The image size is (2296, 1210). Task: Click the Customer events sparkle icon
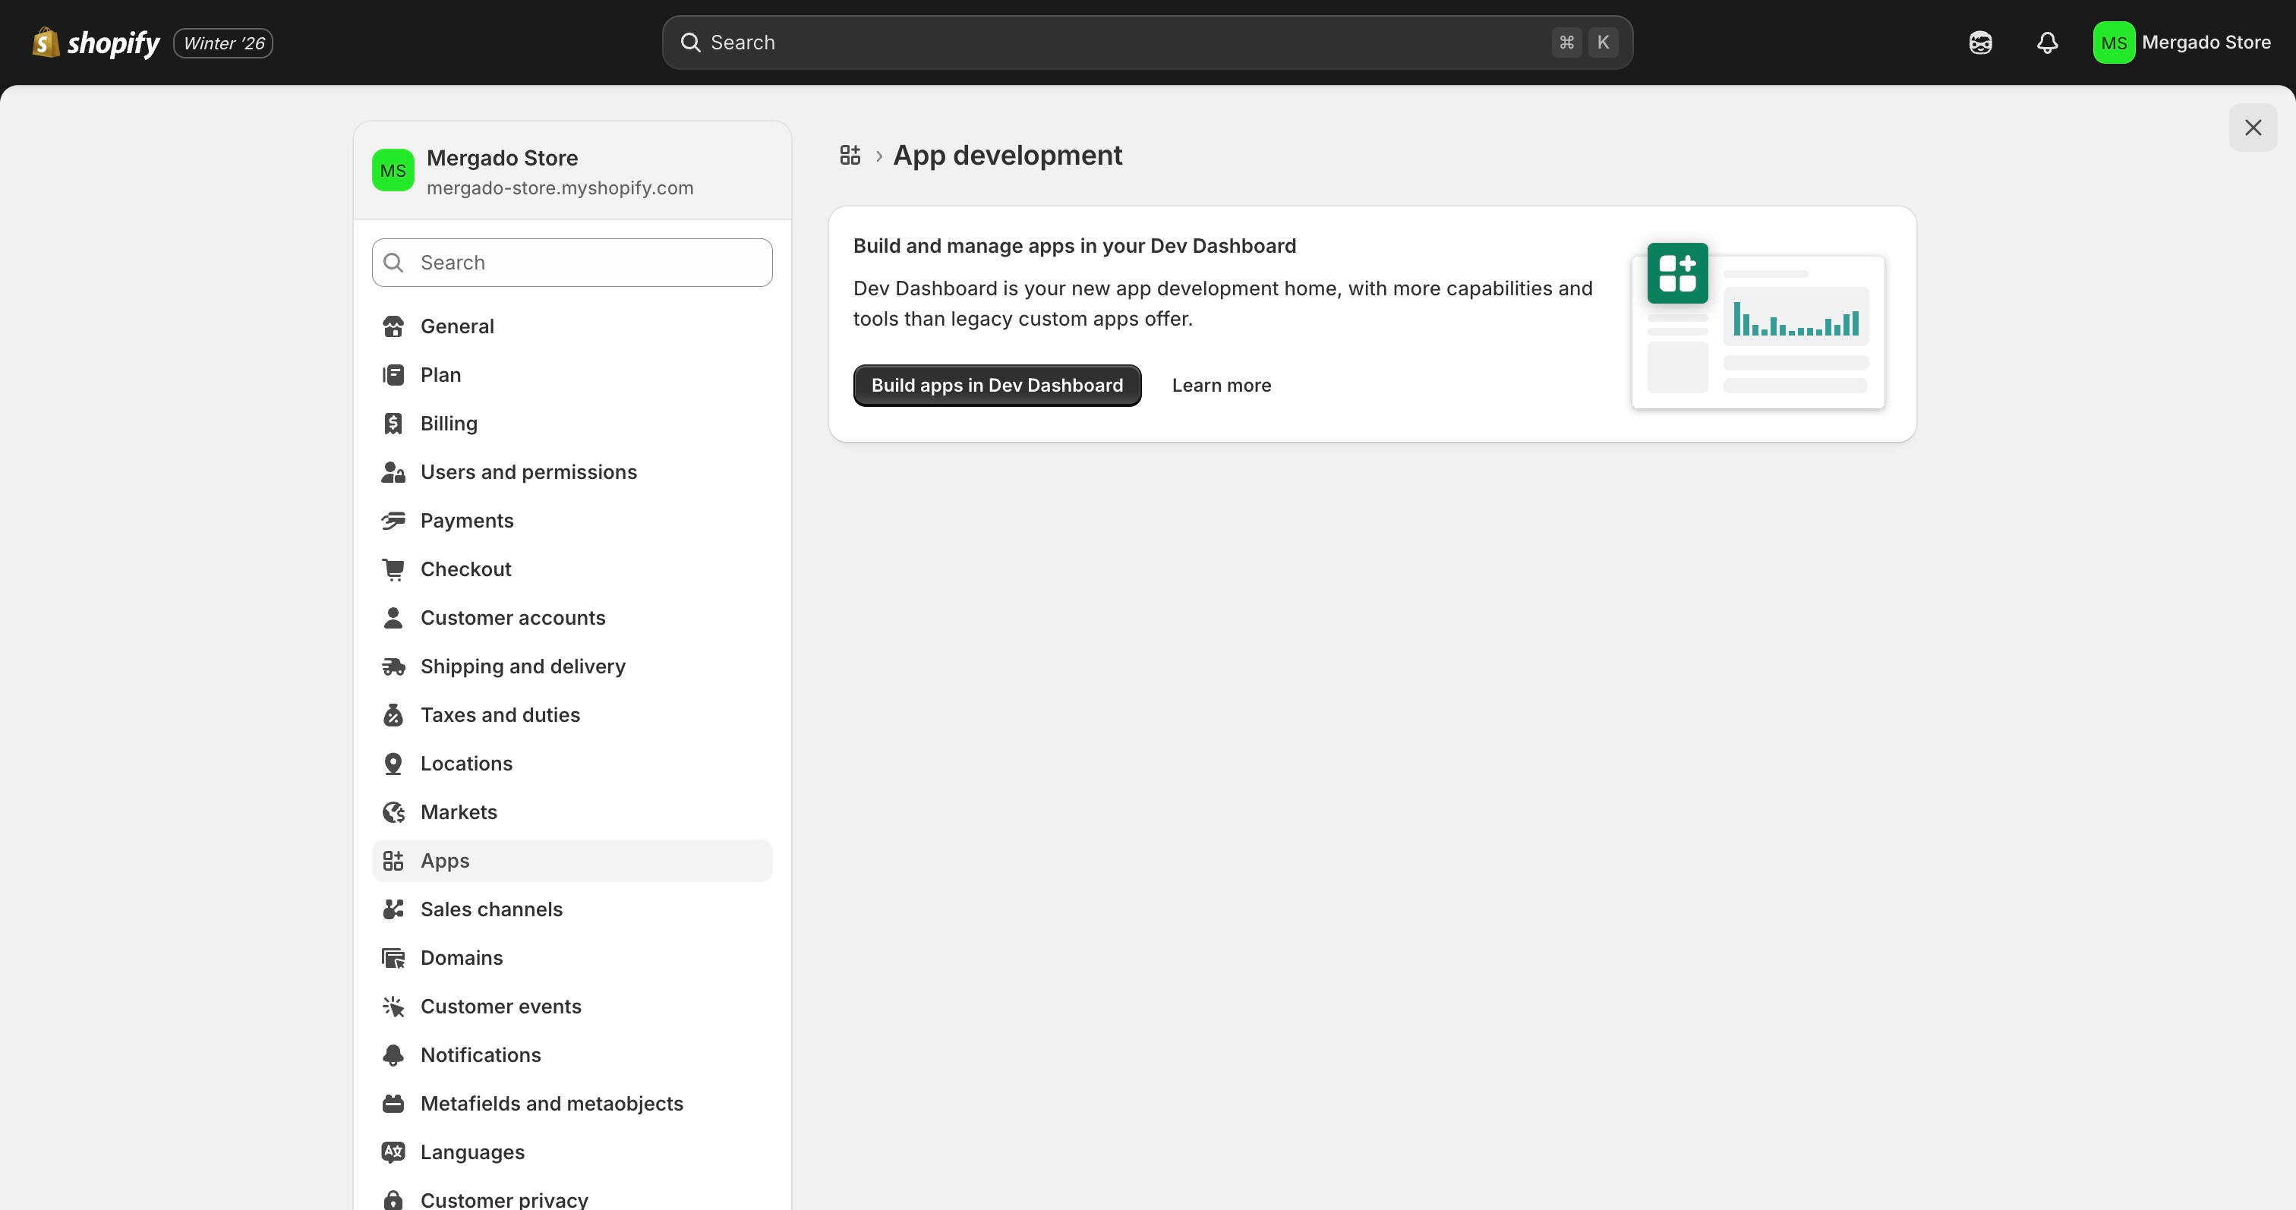(393, 1007)
